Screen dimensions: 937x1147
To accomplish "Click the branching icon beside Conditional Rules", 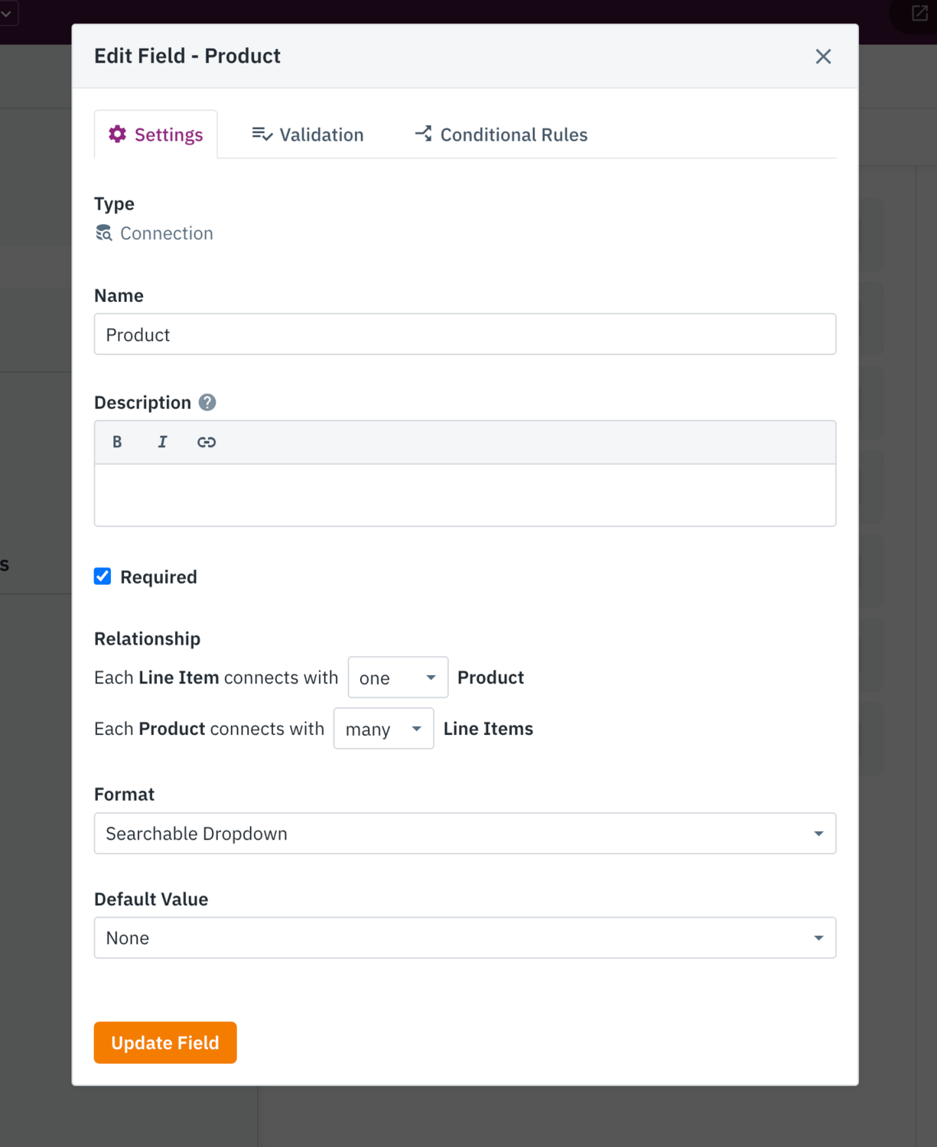I will pyautogui.click(x=422, y=133).
